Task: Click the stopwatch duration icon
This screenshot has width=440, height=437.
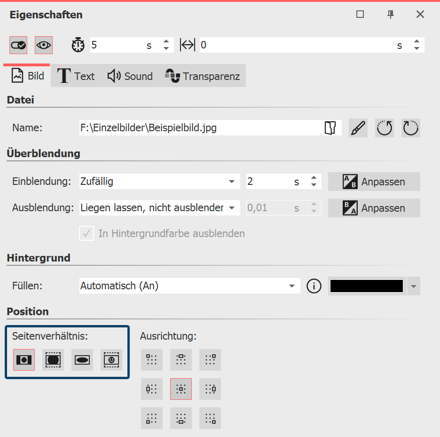Action: 78,45
